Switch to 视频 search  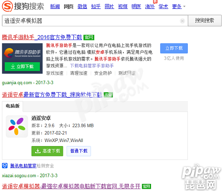tap(123, 7)
